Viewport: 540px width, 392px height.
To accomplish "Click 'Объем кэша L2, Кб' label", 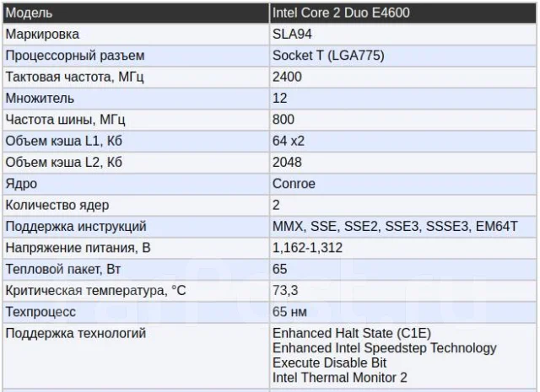I will pos(64,163).
